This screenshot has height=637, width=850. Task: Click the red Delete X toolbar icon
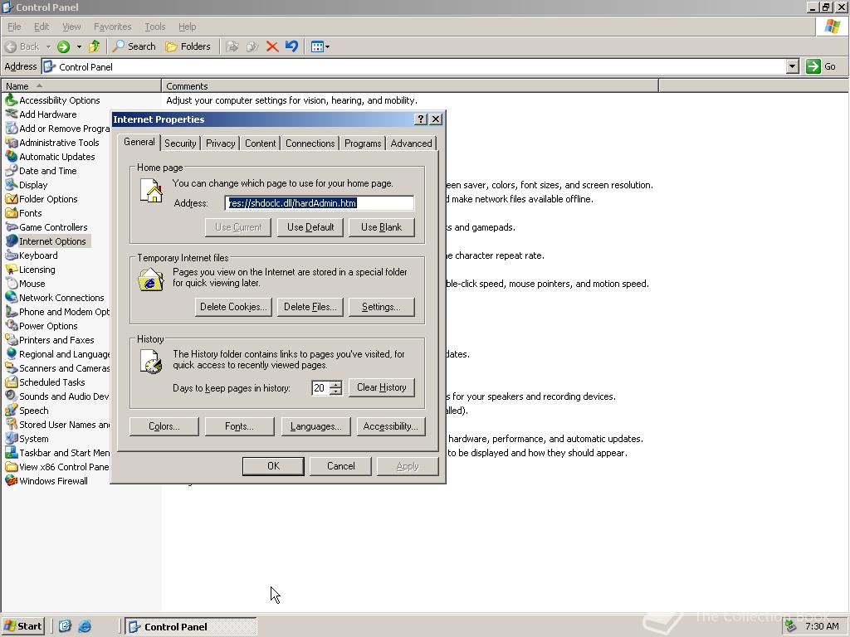pyautogui.click(x=272, y=46)
